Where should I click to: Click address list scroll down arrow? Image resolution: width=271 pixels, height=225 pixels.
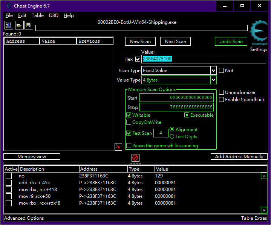coord(264,210)
